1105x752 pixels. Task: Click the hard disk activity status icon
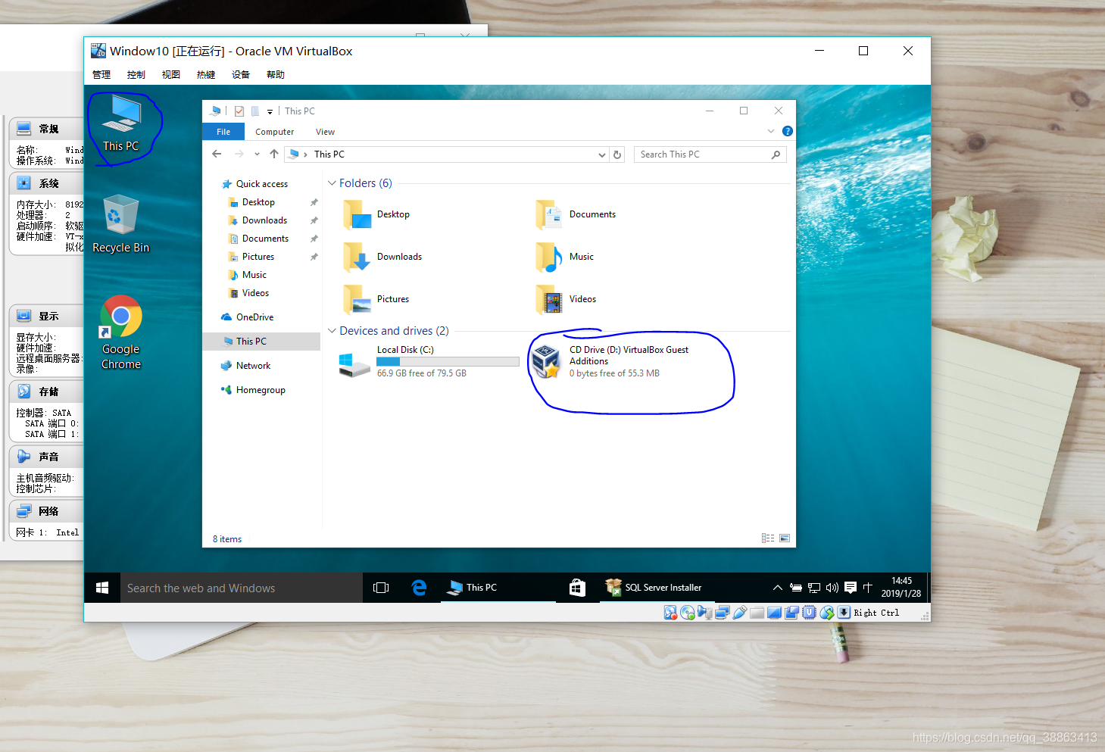click(670, 613)
